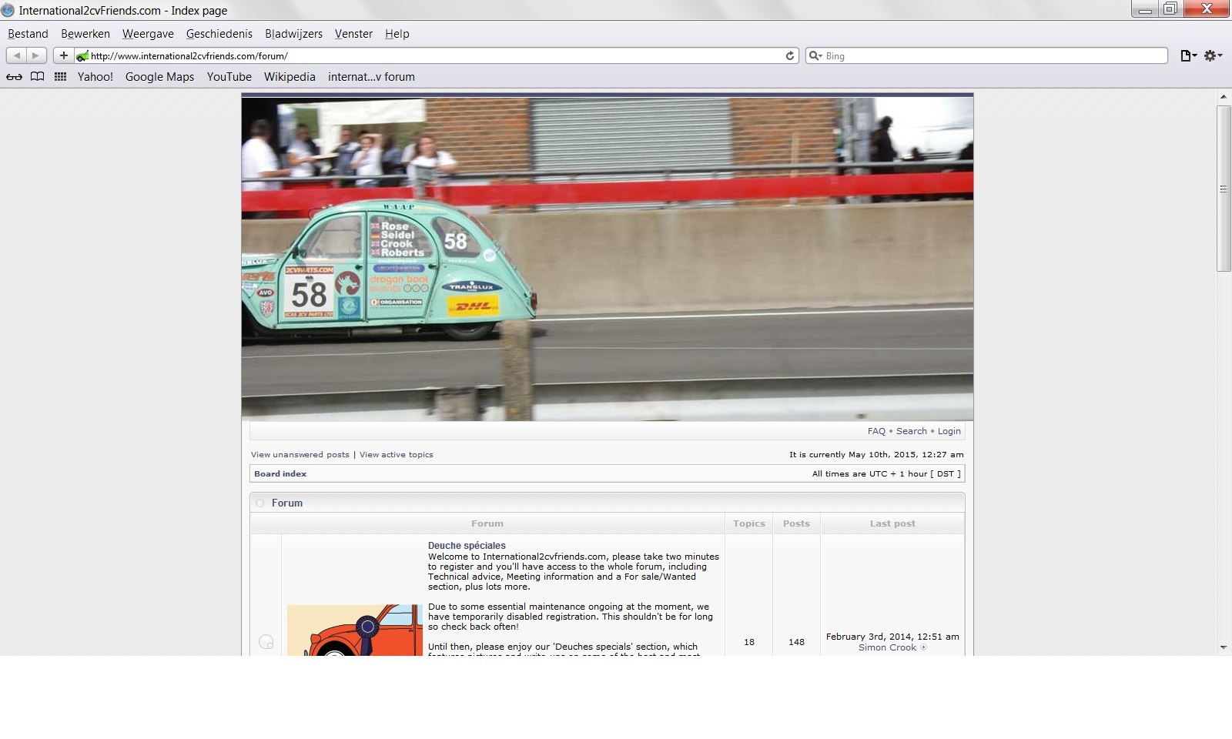
Task: Open Top Sites grid icon
Action: click(60, 77)
